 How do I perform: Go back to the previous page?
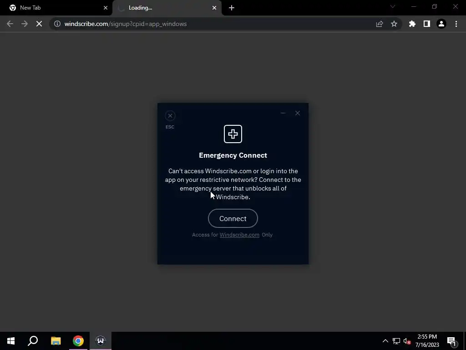click(10, 24)
